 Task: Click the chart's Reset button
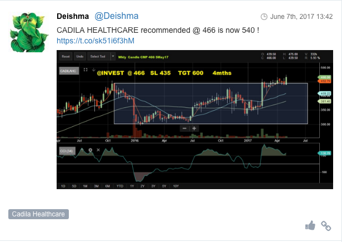point(66,56)
